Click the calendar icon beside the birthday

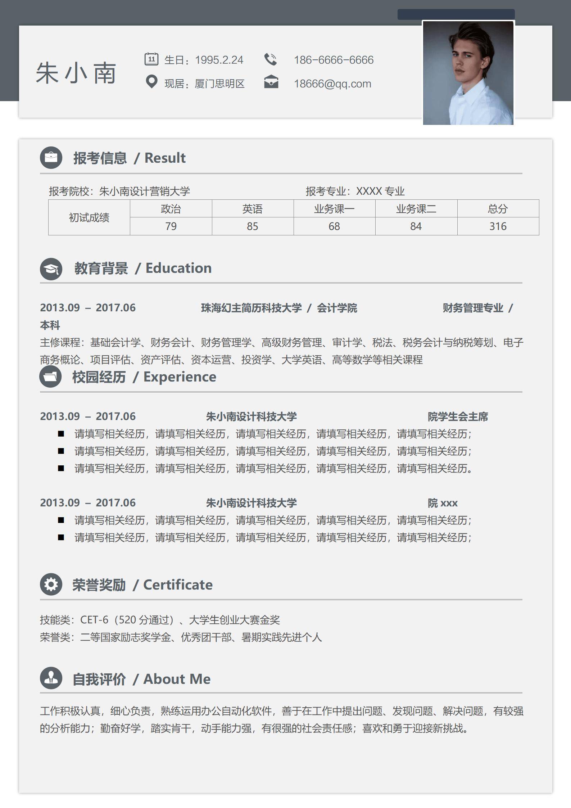[x=151, y=59]
